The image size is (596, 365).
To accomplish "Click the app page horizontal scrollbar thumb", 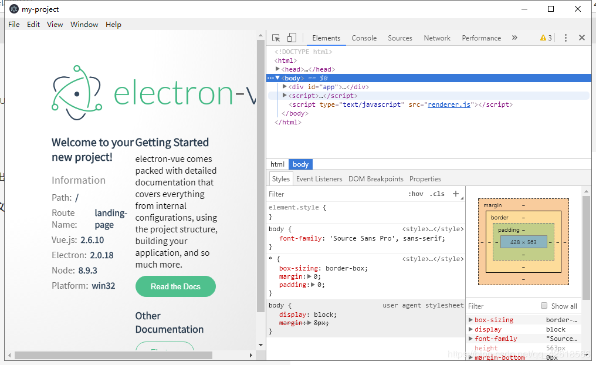I will (113, 355).
